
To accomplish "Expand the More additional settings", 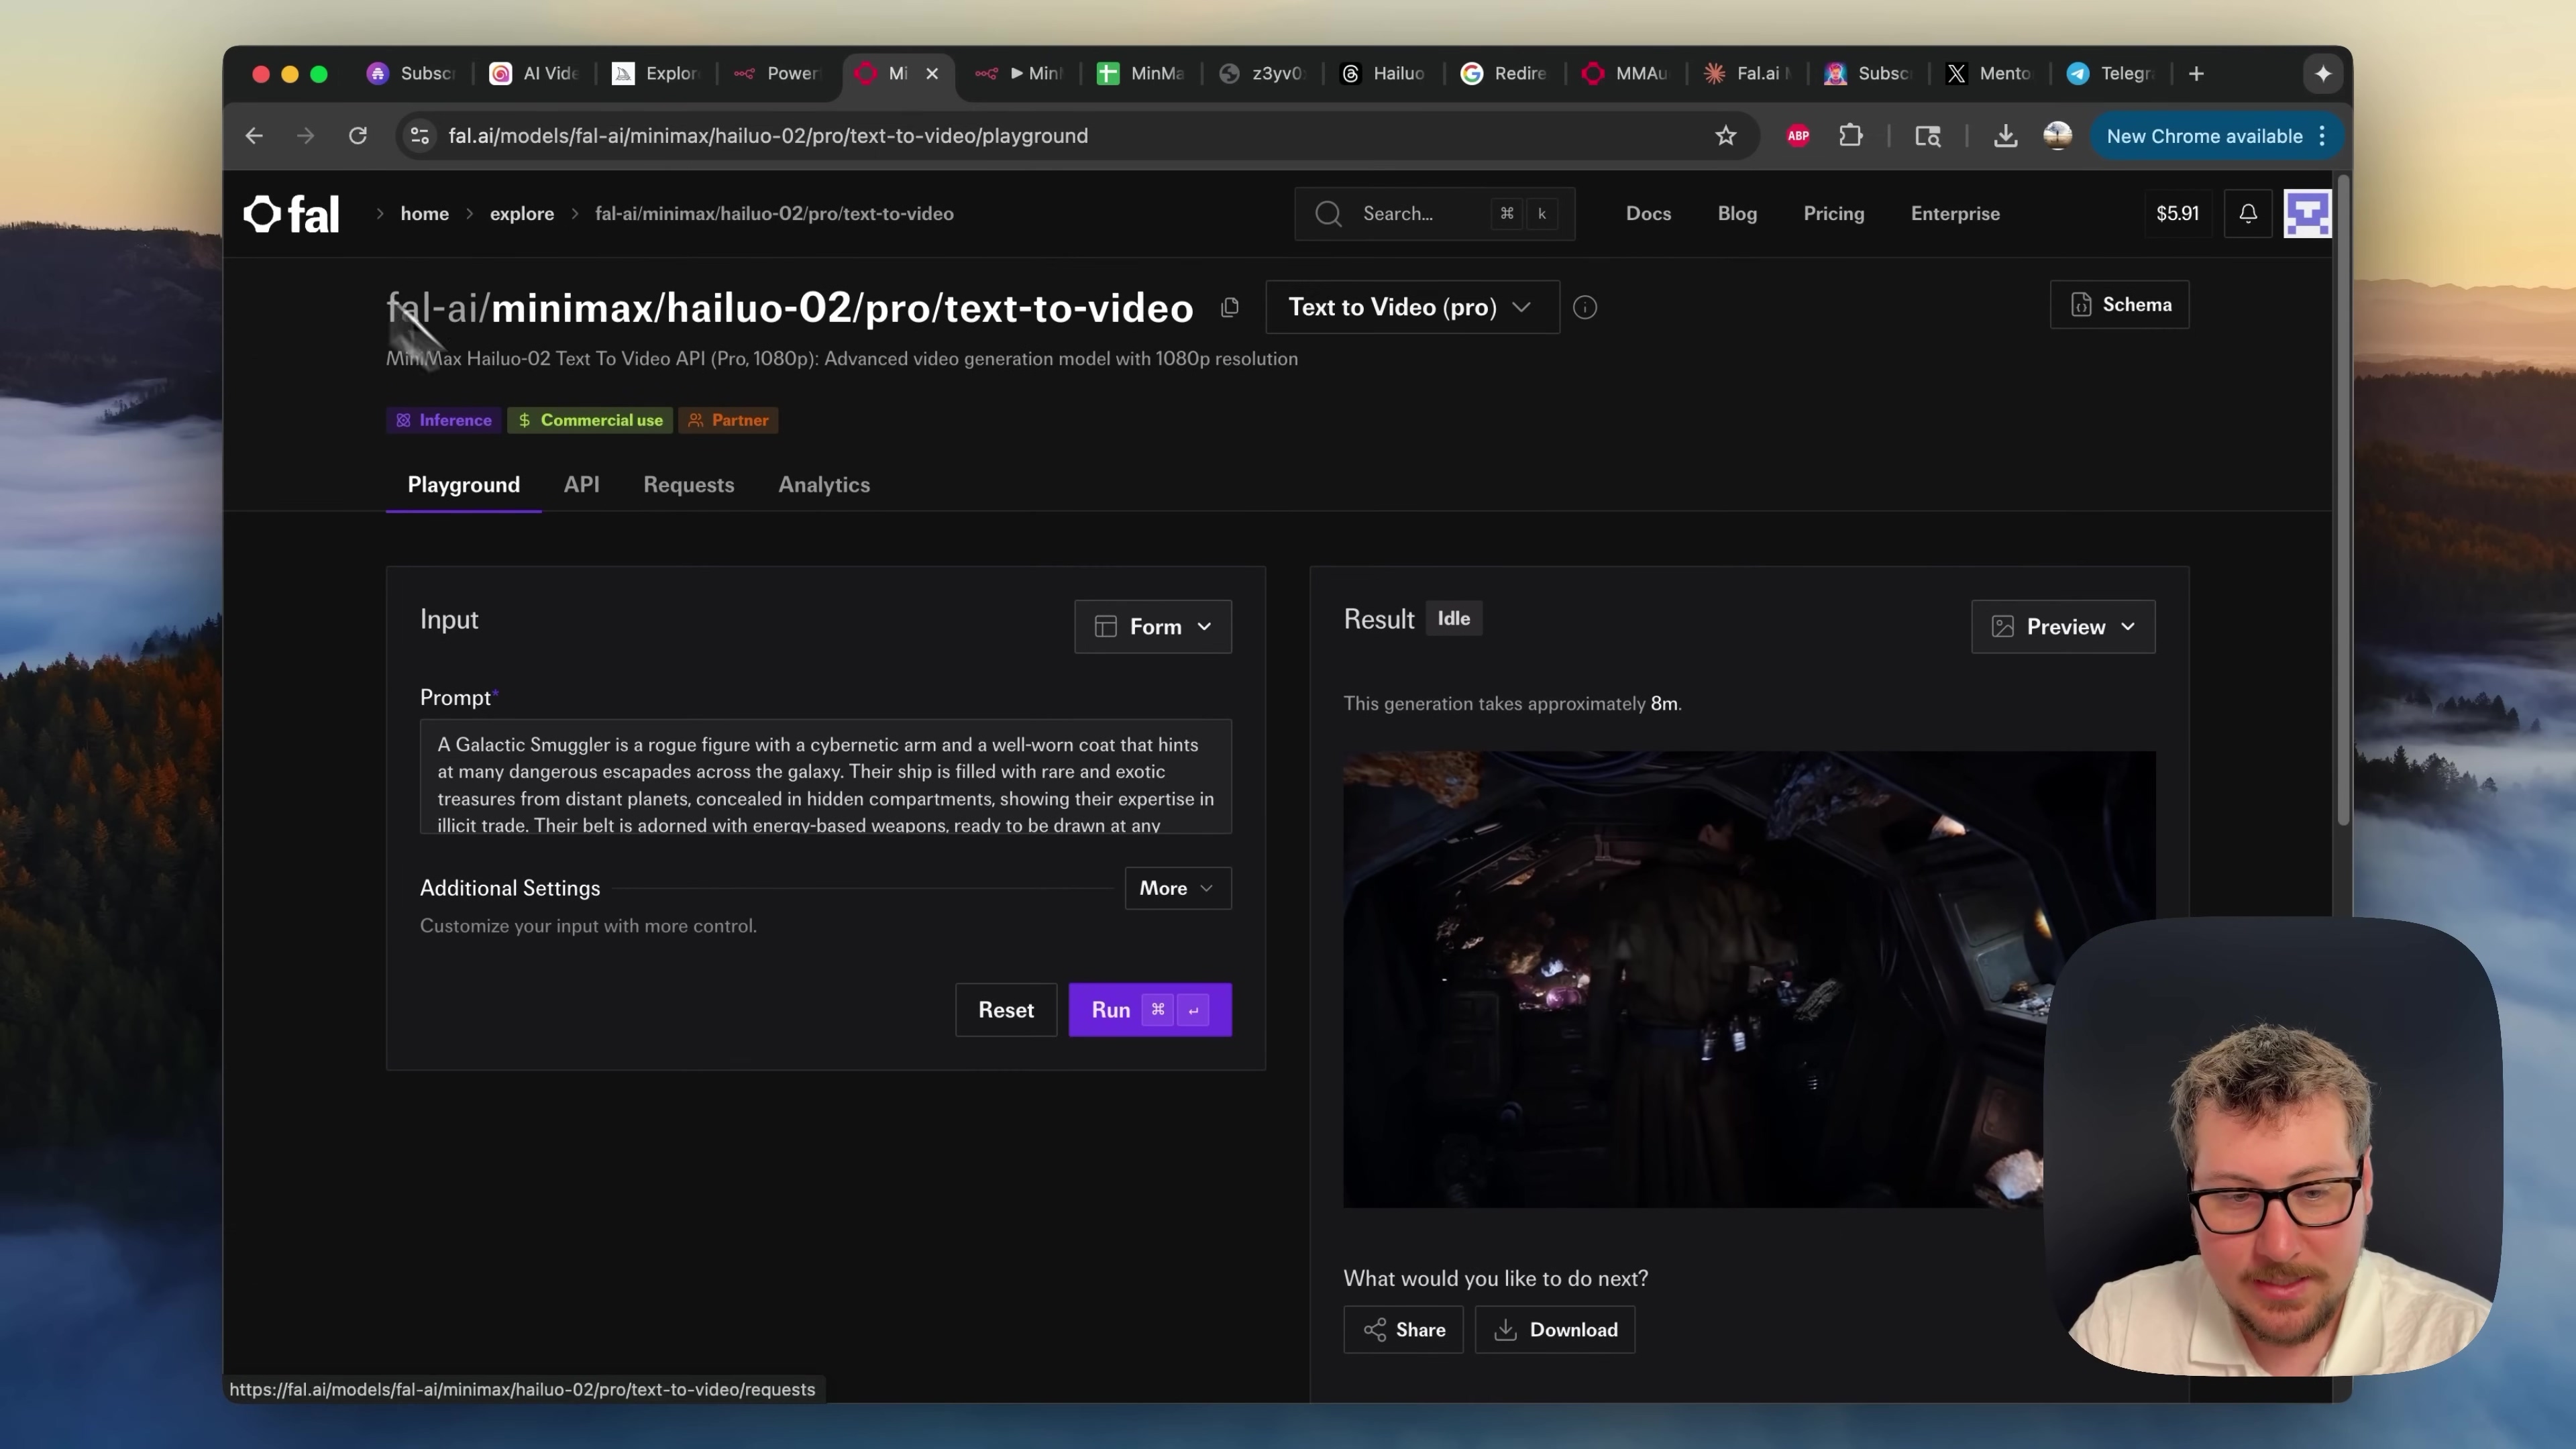I will (1178, 888).
